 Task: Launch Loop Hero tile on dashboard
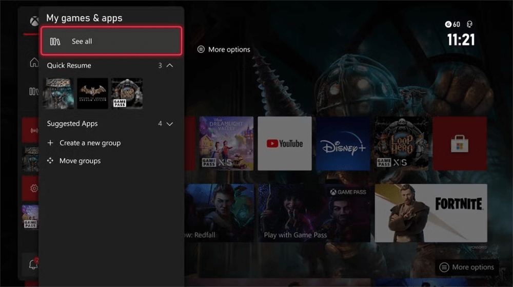(x=401, y=143)
